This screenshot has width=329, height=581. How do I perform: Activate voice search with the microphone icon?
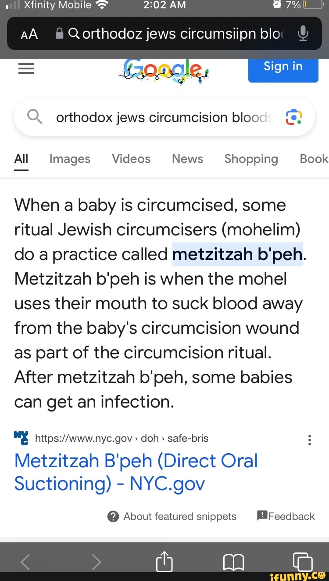(303, 34)
